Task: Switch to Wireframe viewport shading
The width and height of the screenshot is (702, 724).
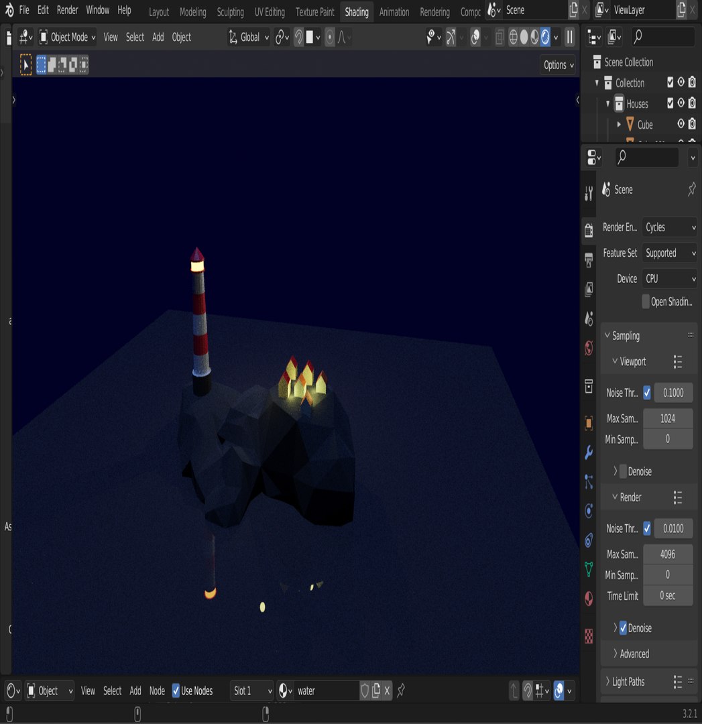Action: pos(513,38)
